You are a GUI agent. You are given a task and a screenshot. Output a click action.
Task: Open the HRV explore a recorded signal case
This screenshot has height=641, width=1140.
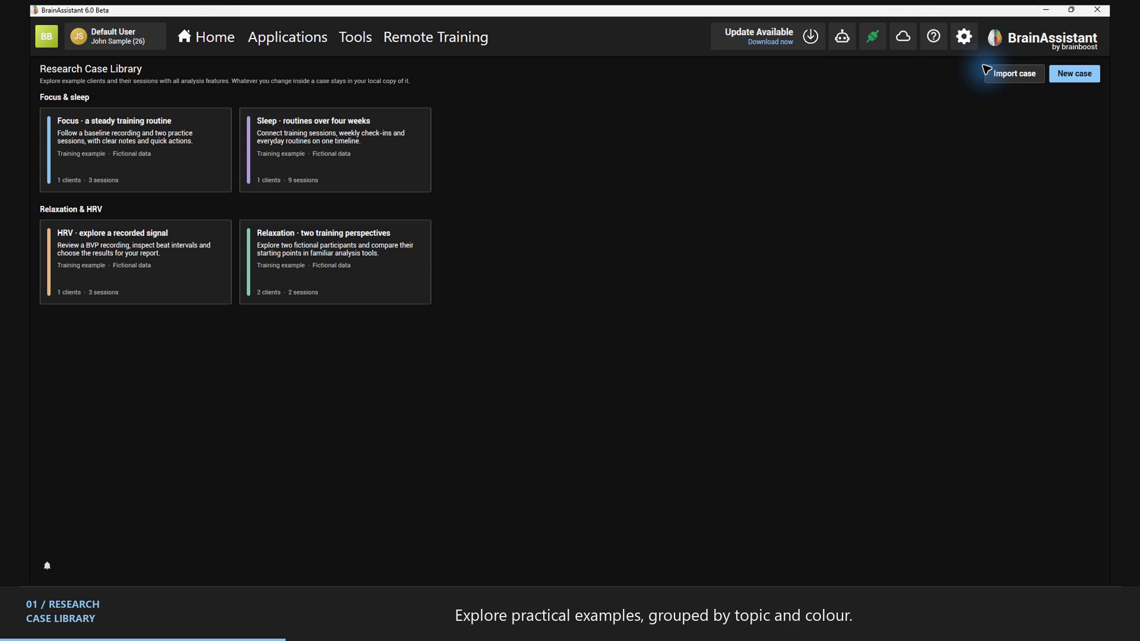tap(135, 262)
